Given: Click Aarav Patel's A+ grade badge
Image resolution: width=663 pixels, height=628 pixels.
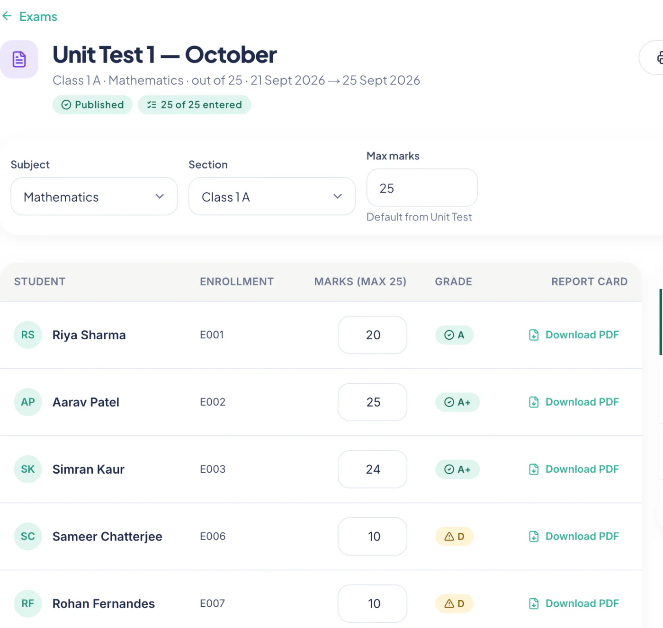Looking at the screenshot, I should click(457, 402).
